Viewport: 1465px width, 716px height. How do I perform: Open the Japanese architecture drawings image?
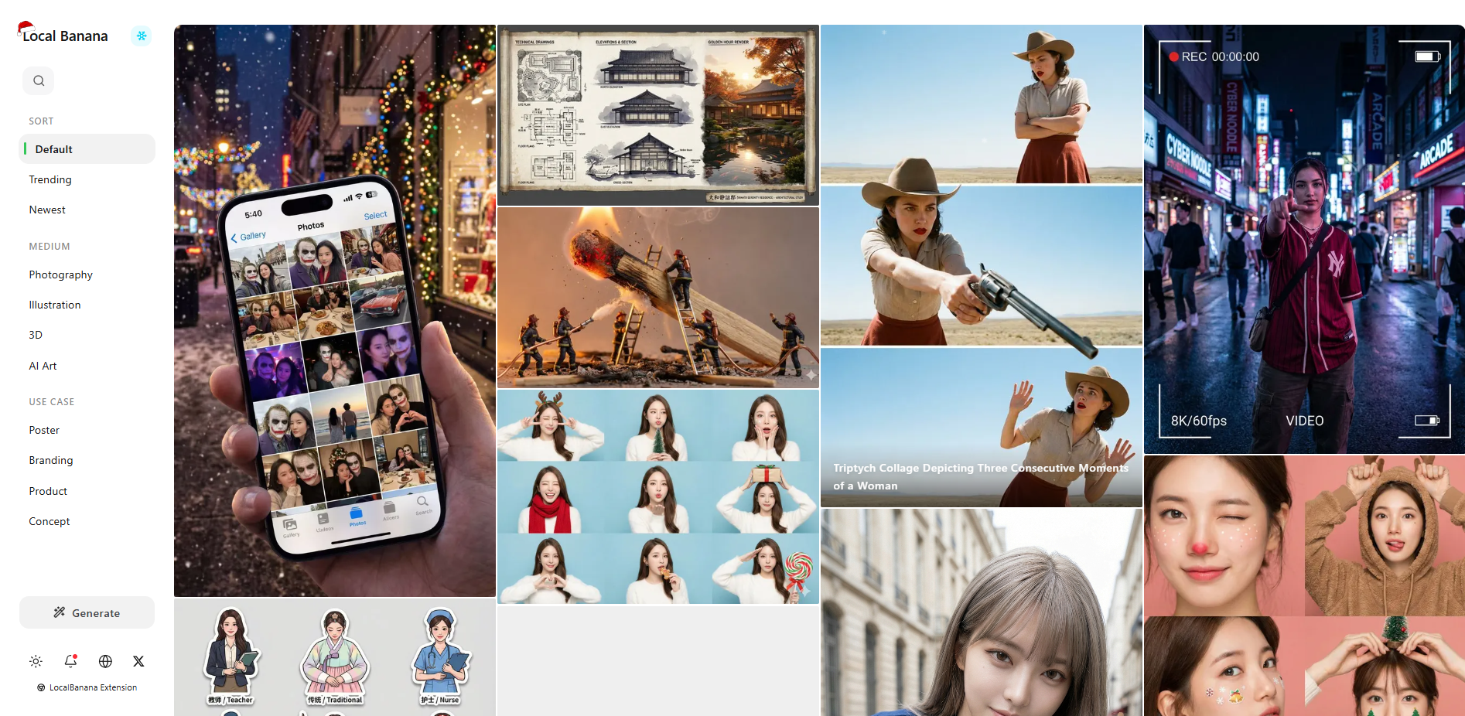(658, 115)
